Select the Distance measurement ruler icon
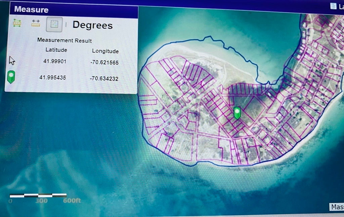344x217 pixels. click(x=36, y=23)
